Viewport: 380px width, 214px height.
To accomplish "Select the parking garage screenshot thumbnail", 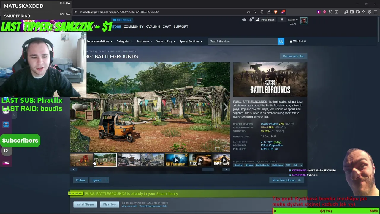I will [x=129, y=160].
